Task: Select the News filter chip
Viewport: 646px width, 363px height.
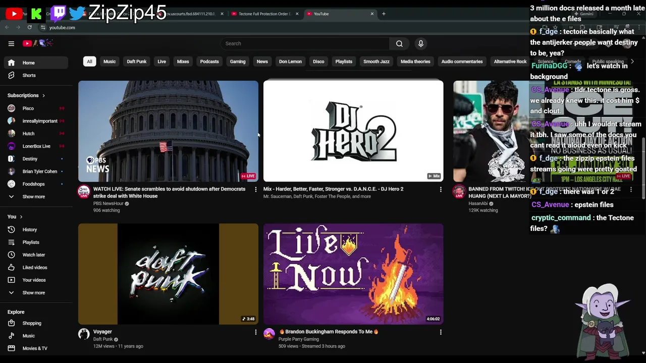Action: (262, 62)
